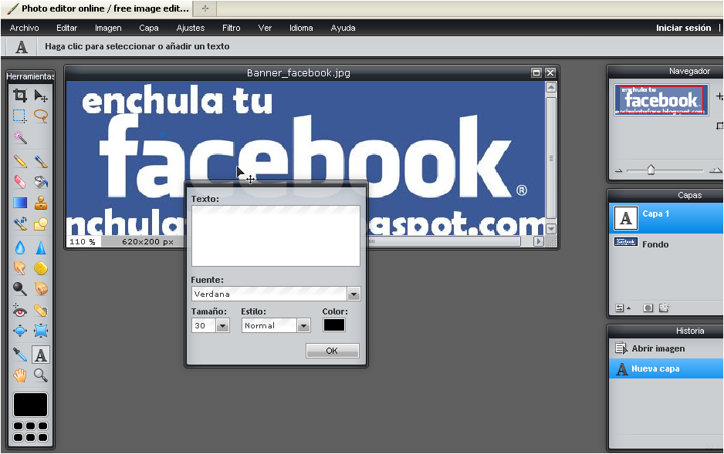Select the Fondo background layer
Image resolution: width=724 pixels, height=454 pixels.
(666, 244)
